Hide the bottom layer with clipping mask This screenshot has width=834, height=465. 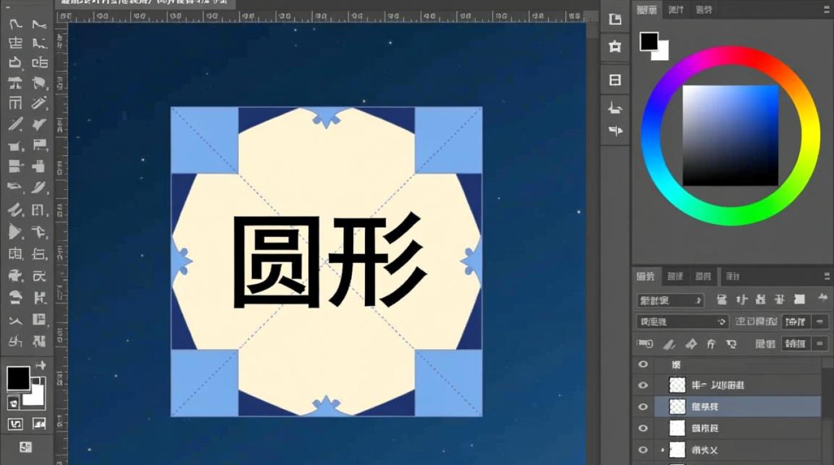(x=643, y=449)
